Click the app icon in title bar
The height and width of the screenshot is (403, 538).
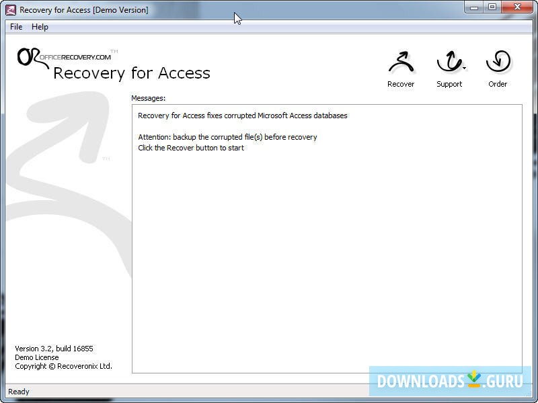pos(11,10)
